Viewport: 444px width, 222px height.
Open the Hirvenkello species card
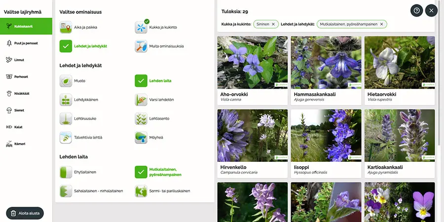[x=252, y=136]
